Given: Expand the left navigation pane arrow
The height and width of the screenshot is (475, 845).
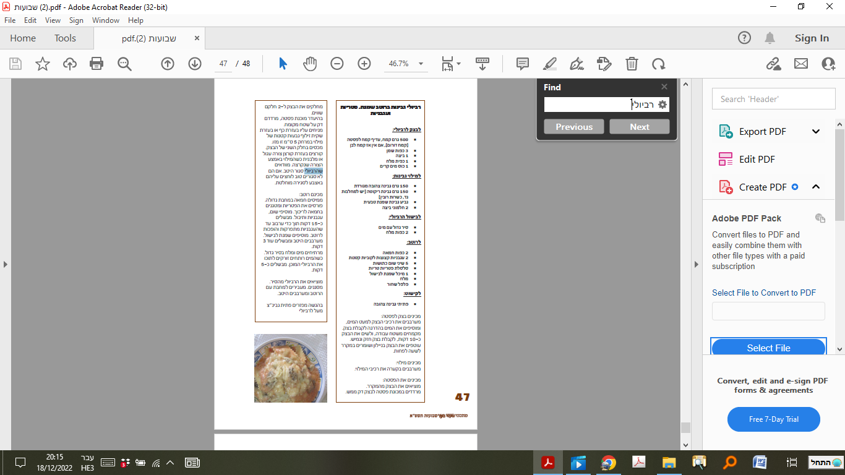Looking at the screenshot, I should point(6,264).
